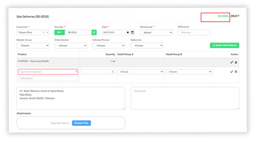Click the DRAFT status label
The width and height of the screenshot is (256, 142).
[x=235, y=16]
